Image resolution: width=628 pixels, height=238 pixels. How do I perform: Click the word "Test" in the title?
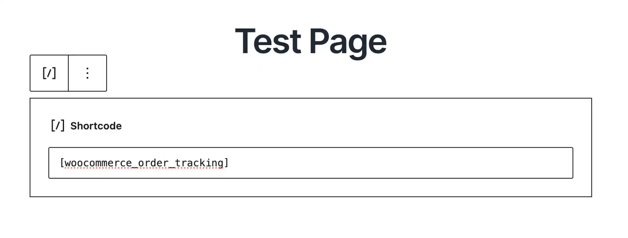268,42
